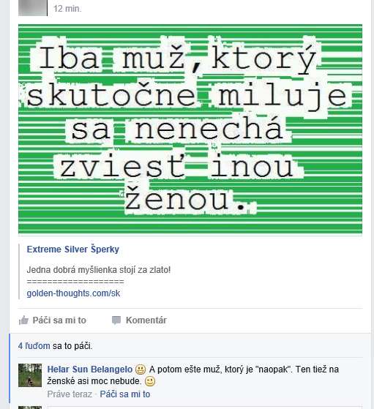
Task: Click the comment speech bubble icon
Action: click(x=116, y=320)
